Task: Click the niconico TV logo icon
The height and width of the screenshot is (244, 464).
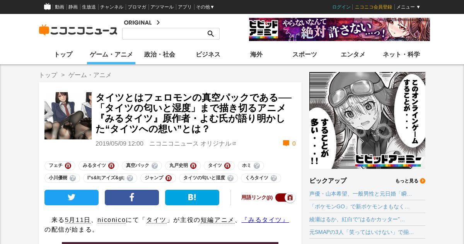Action: (47, 7)
